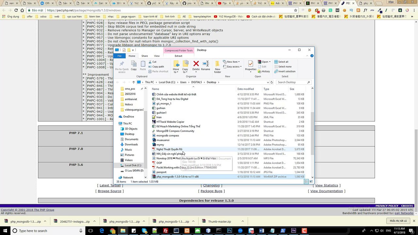
Task: Open Properties via checkmark icon
Action: pos(250,63)
